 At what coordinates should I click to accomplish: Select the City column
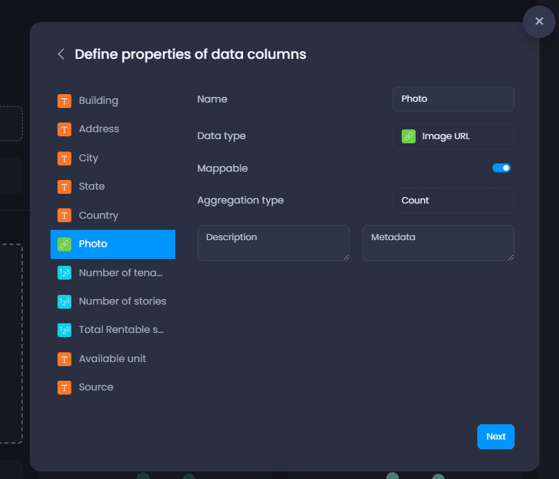113,158
